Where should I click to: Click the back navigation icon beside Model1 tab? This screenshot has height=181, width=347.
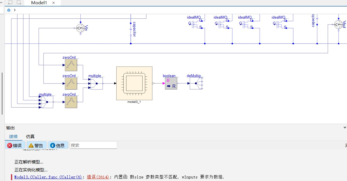[x=10, y=3]
